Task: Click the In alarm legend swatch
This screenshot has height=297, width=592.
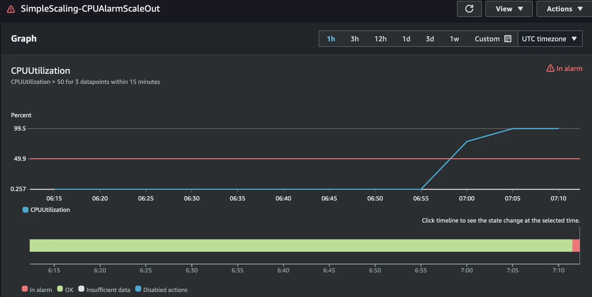Action: point(25,289)
